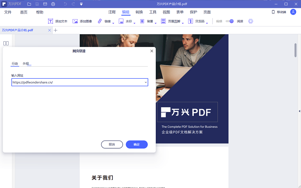The width and height of the screenshot is (301, 188).
Task: Click the hexagon settings icon beside 阅读
Action: point(251,21)
